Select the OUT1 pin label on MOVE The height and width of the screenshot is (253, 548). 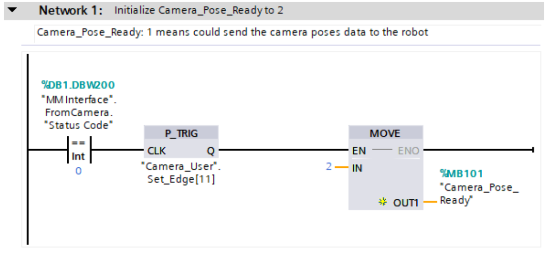click(x=406, y=202)
